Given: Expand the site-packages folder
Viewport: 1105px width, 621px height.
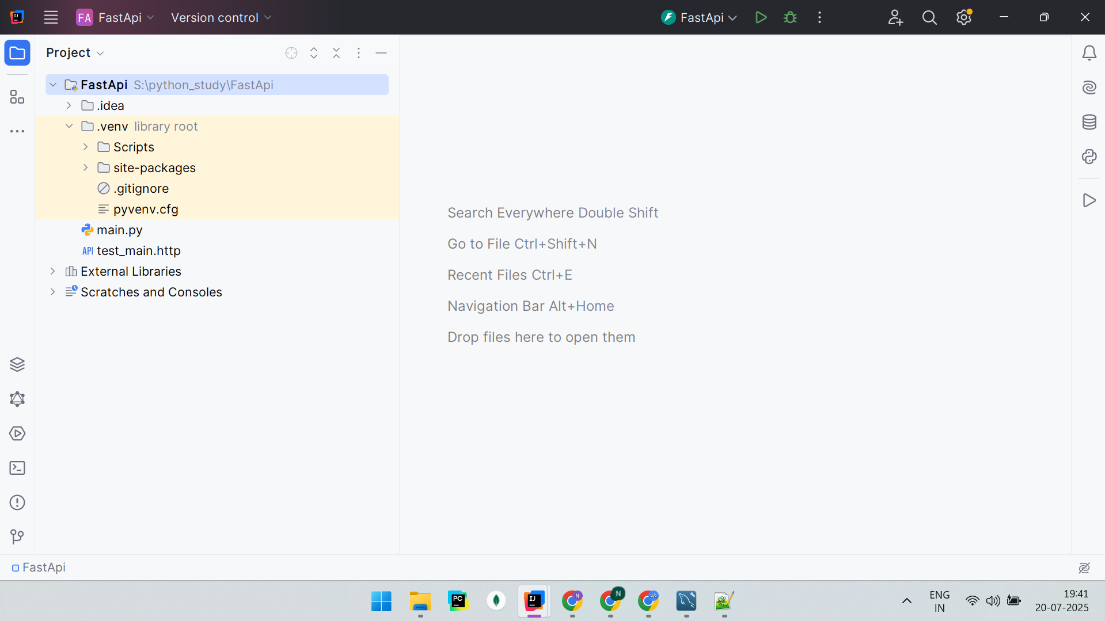Looking at the screenshot, I should coord(85,167).
